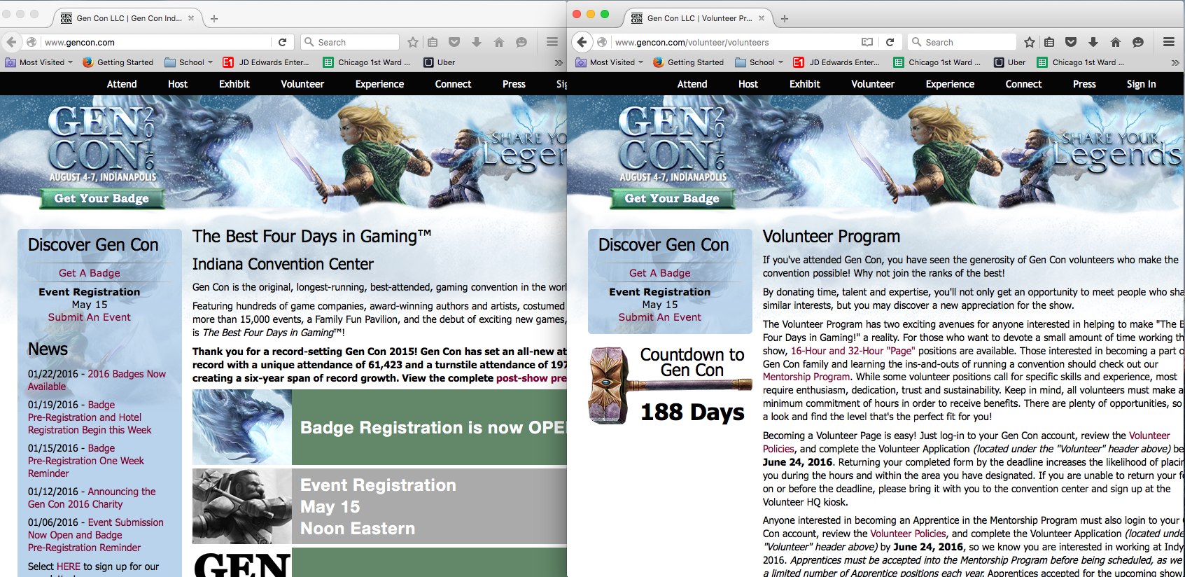Chicago 1st Ward bookmark in left window
Screen dimensions: 1185x577
click(367, 62)
